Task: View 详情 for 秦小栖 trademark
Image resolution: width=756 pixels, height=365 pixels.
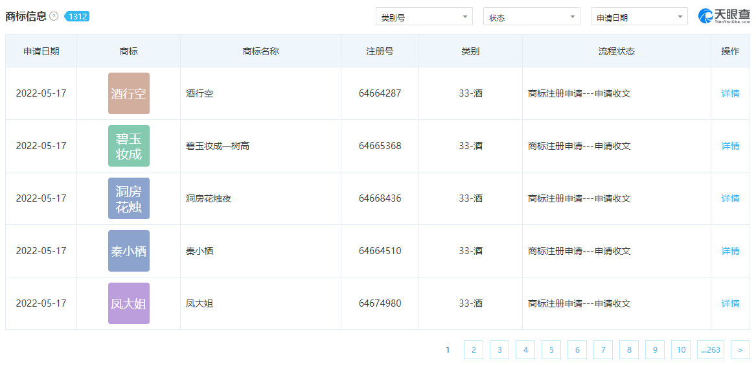Action: pyautogui.click(x=730, y=251)
